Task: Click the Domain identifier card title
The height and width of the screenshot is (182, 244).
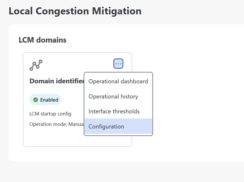Action: click(x=56, y=81)
